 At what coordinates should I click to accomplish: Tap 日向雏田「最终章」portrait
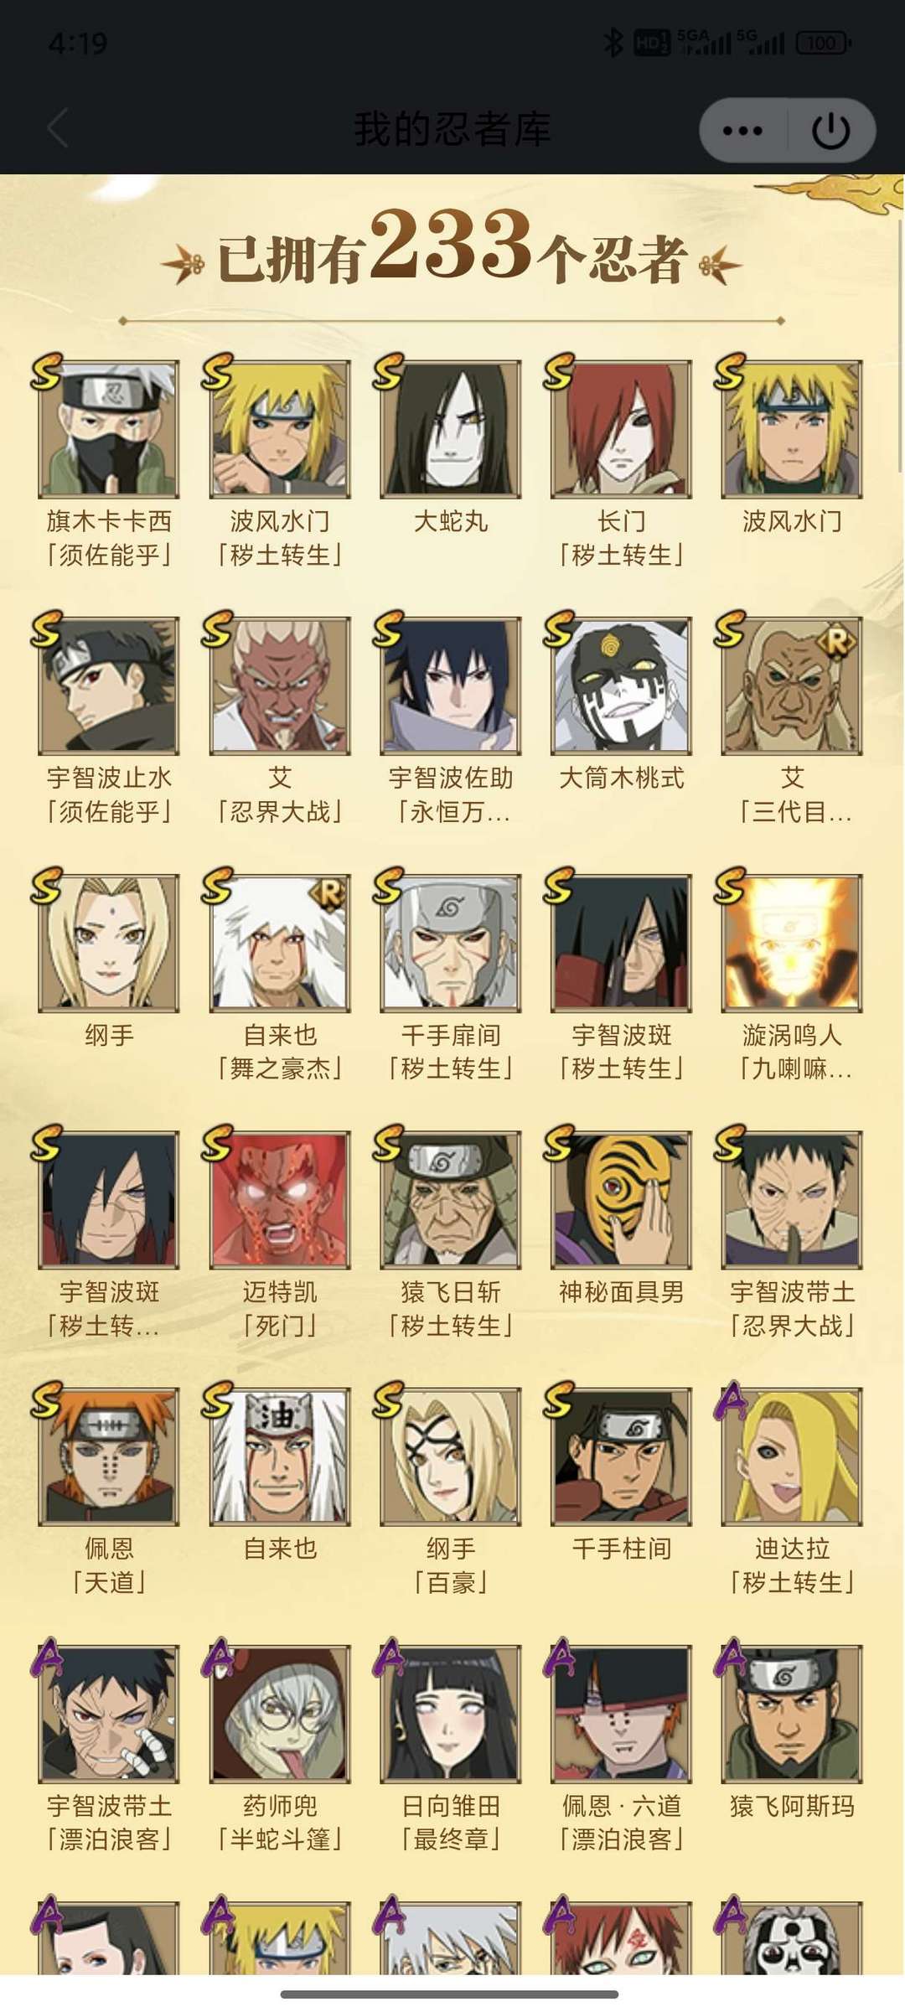tap(451, 1714)
